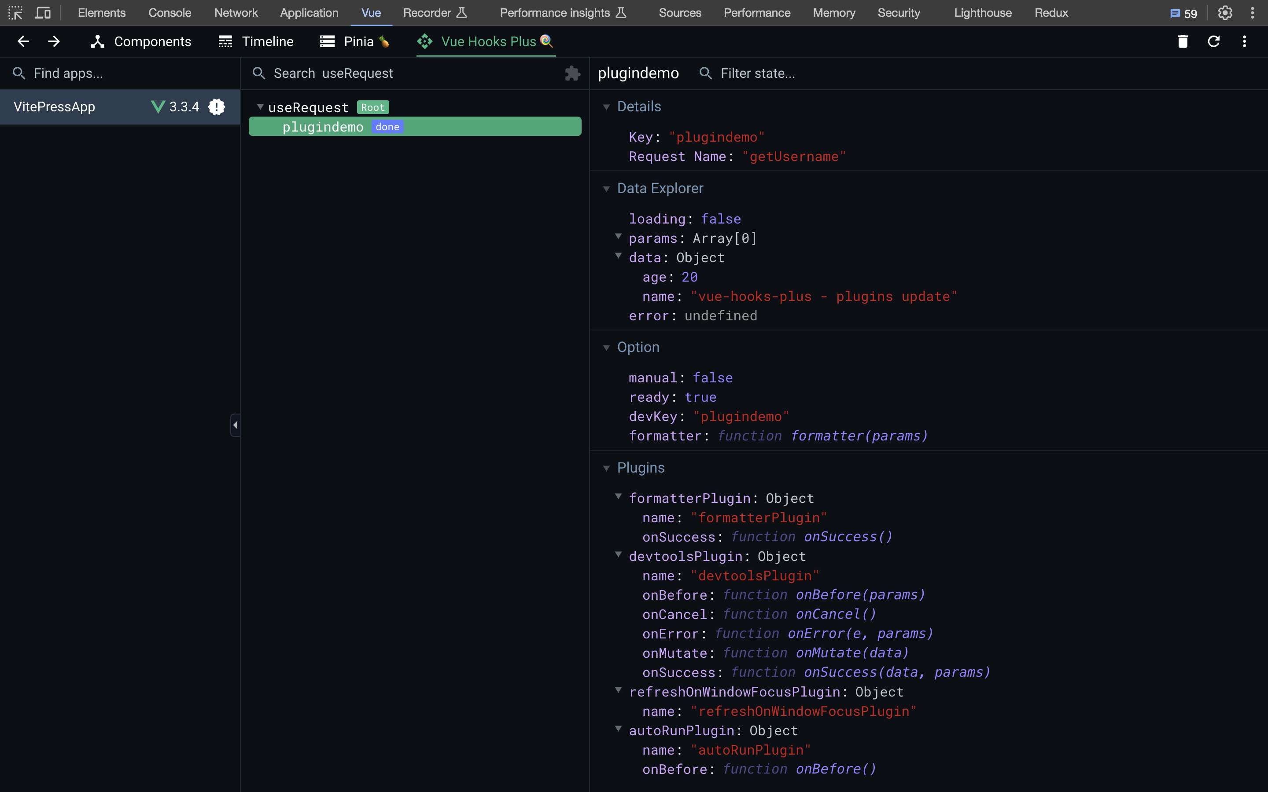This screenshot has width=1268, height=792.
Task: Select the plugindemo request row
Action: click(415, 126)
